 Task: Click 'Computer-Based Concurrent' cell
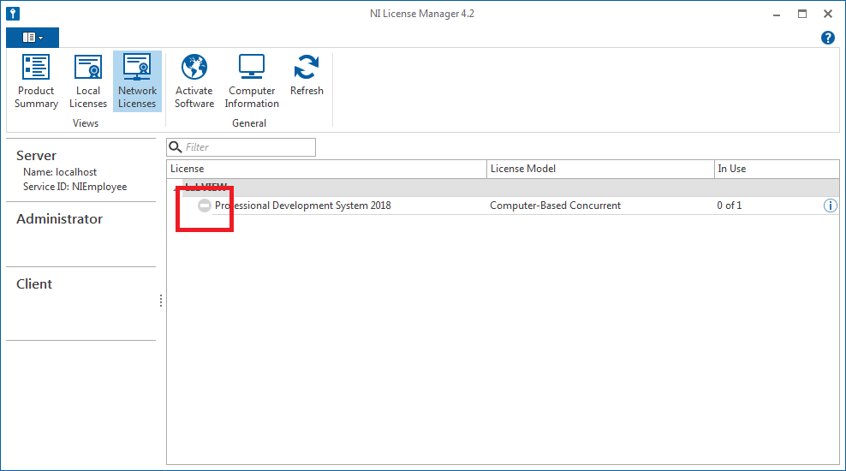point(555,206)
